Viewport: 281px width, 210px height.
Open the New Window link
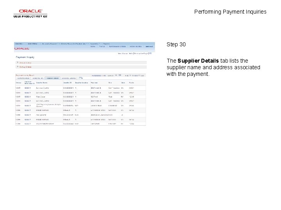coord(123,53)
